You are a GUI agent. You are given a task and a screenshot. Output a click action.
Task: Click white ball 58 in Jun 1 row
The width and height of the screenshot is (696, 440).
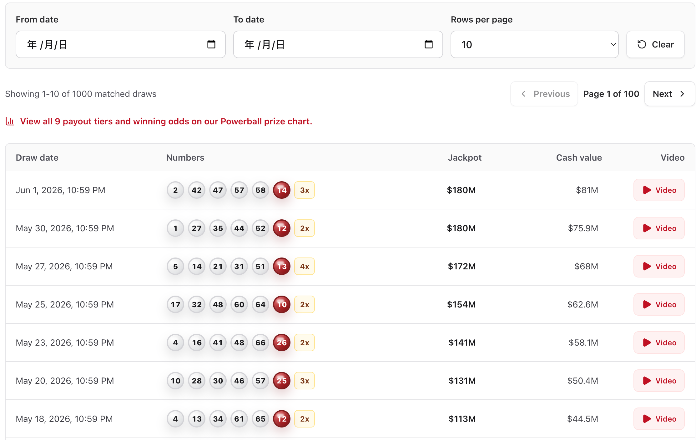[260, 190]
